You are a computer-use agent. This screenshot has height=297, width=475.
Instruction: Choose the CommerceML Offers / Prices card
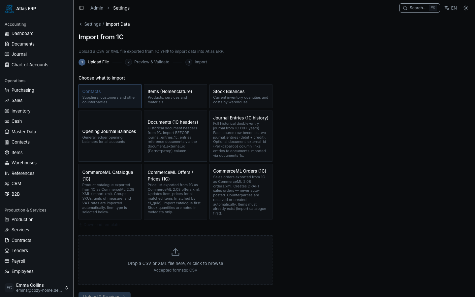point(175,192)
